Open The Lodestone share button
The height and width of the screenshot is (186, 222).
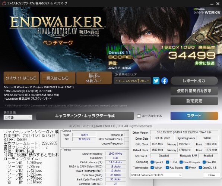tap(132, 81)
